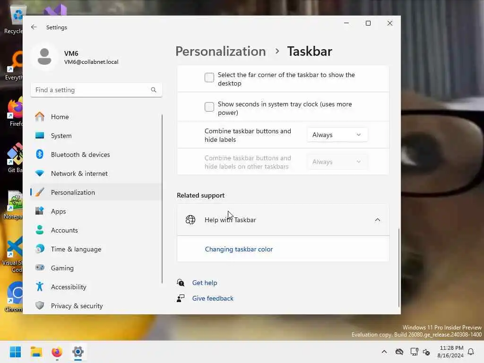The image size is (484, 363).
Task: Click the sidebar navigation scrollbar
Action: pyautogui.click(x=162, y=199)
